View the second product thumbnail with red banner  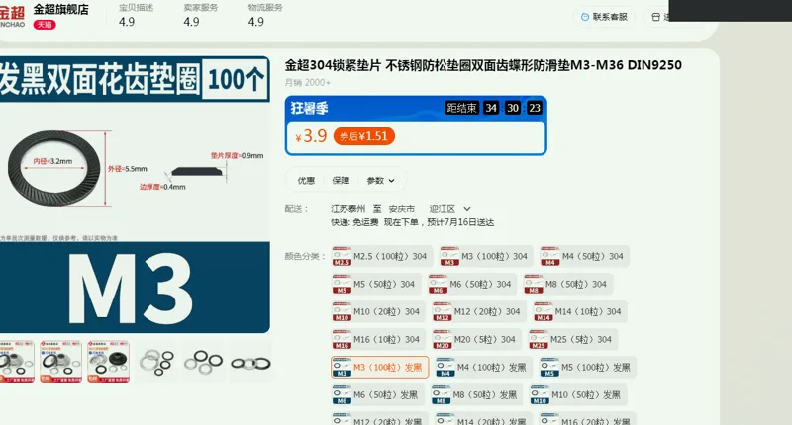pos(60,362)
